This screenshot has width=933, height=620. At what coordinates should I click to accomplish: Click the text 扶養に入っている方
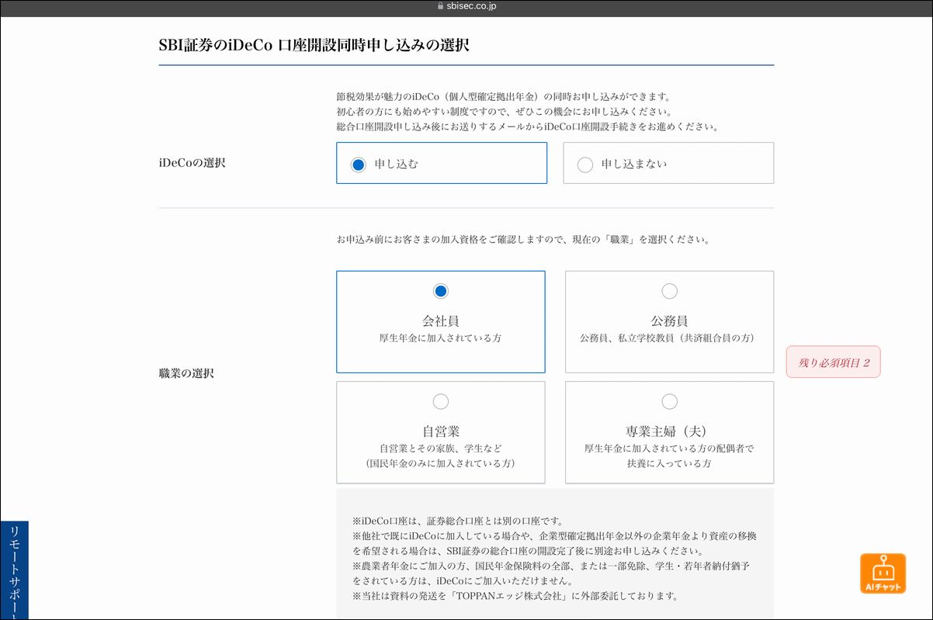[x=669, y=463]
